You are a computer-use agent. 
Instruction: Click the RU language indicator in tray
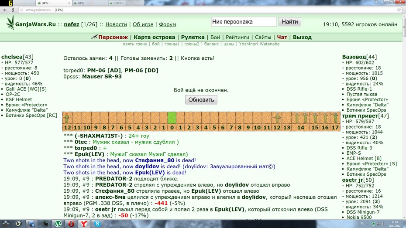tap(362, 223)
